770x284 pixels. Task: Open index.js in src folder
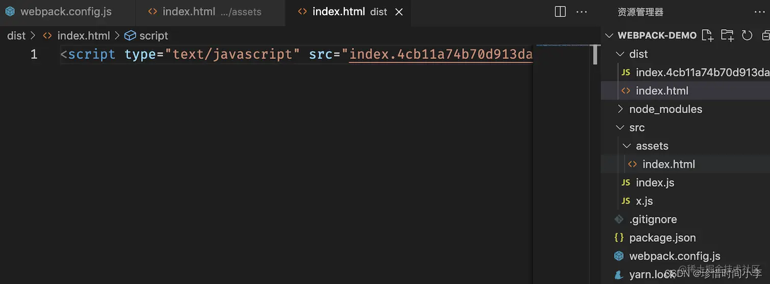coord(685,182)
